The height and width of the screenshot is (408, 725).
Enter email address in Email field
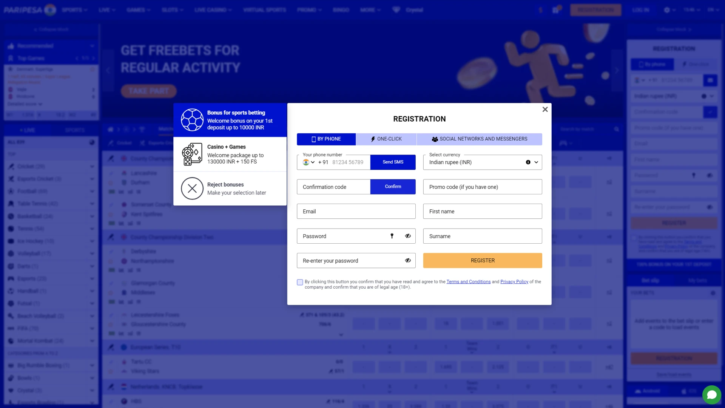point(356,211)
